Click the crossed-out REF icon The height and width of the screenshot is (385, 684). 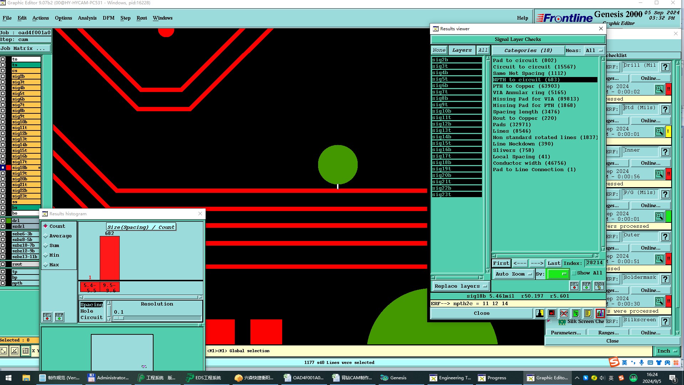click(564, 313)
